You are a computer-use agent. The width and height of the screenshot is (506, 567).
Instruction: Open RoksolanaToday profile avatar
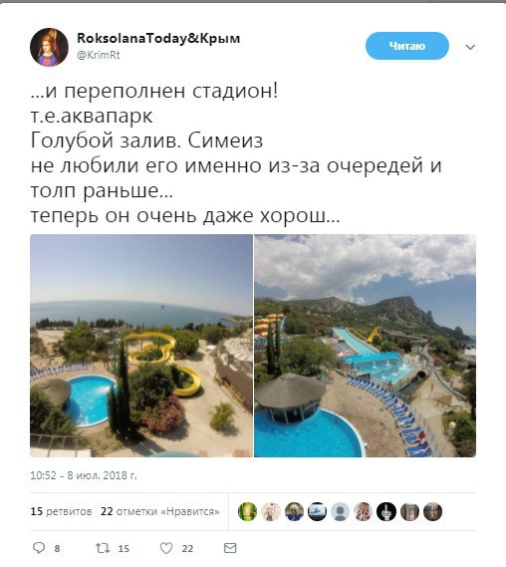(x=49, y=47)
